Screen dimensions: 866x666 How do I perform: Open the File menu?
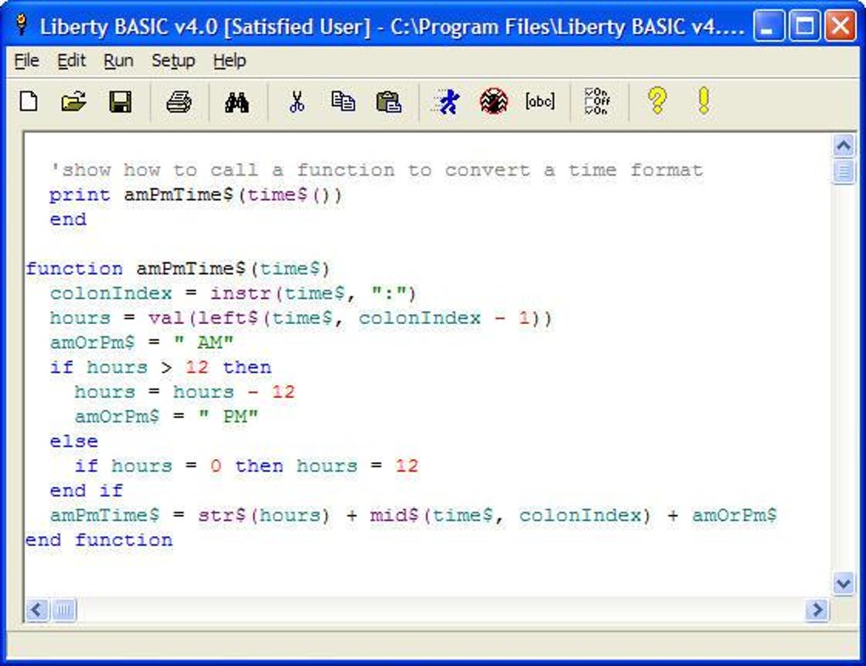pyautogui.click(x=26, y=61)
